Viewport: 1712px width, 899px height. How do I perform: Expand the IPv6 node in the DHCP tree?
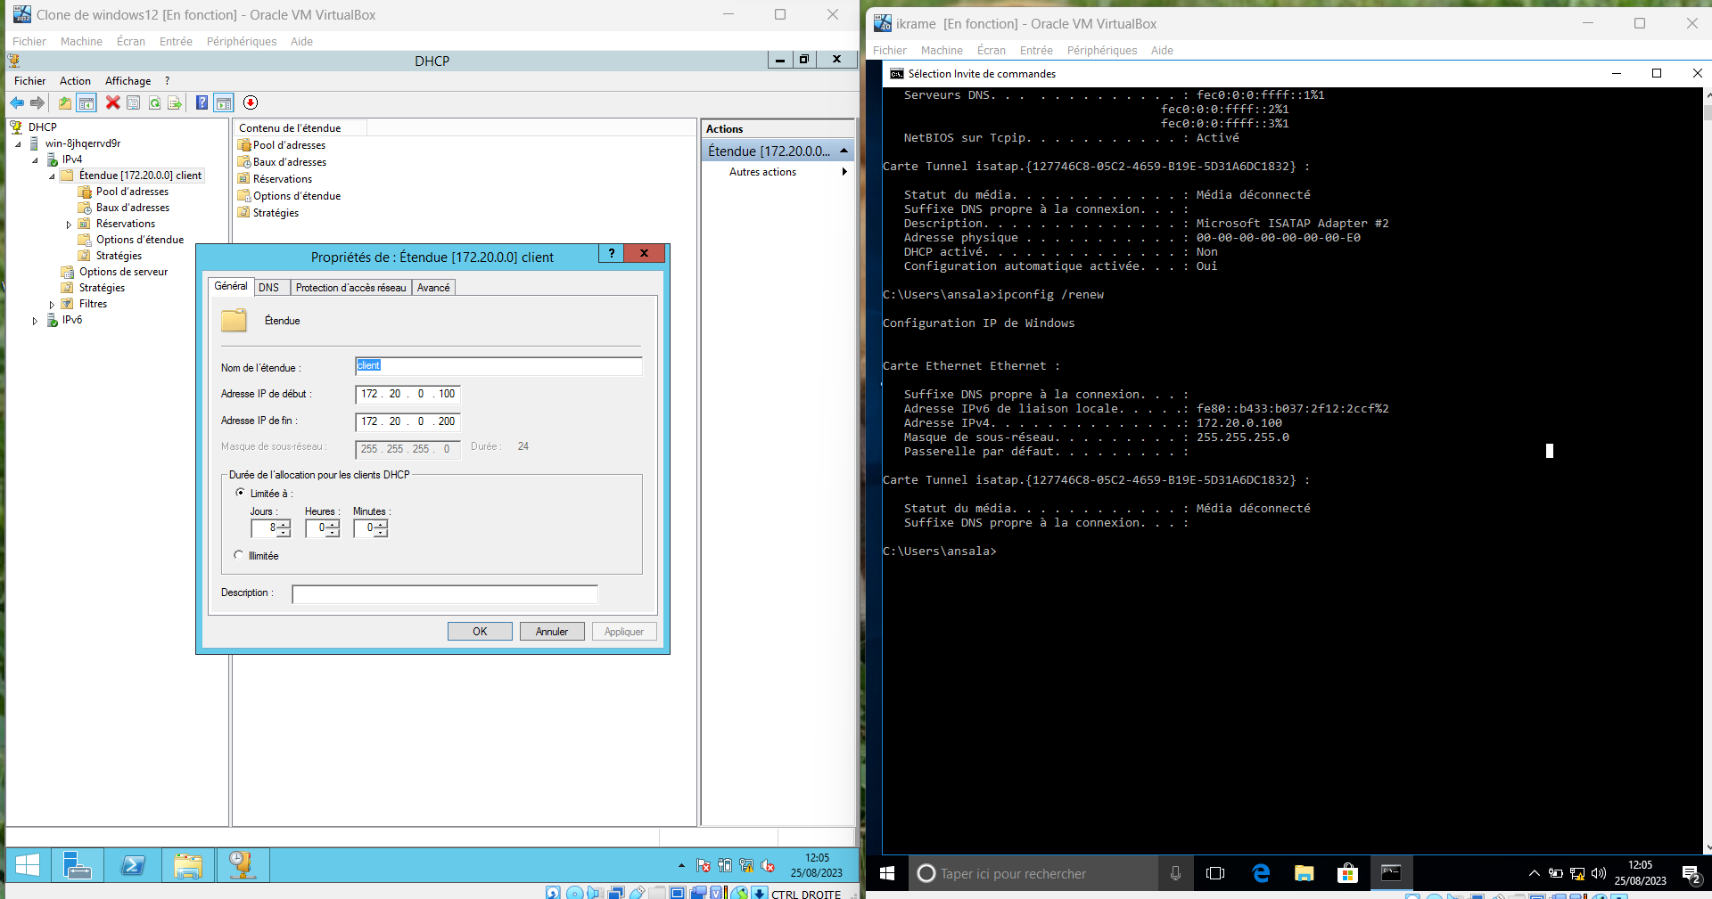pyautogui.click(x=35, y=320)
